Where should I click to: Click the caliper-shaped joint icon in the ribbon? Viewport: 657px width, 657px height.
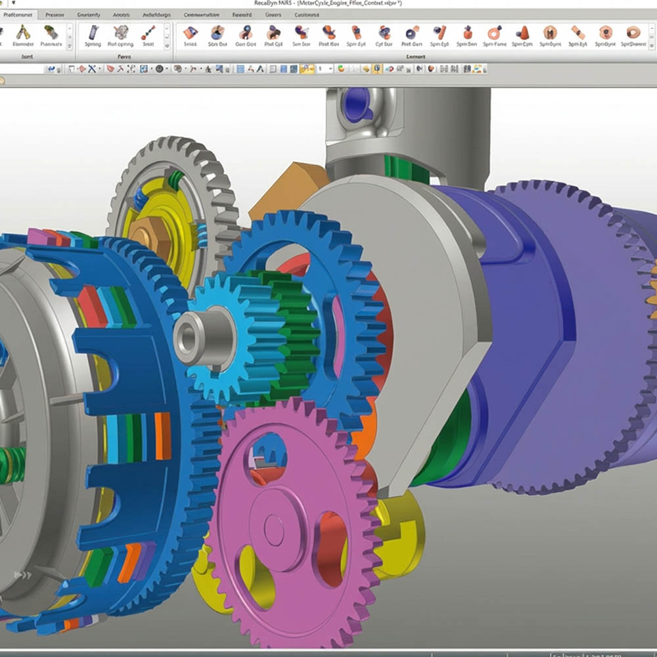(x=21, y=33)
